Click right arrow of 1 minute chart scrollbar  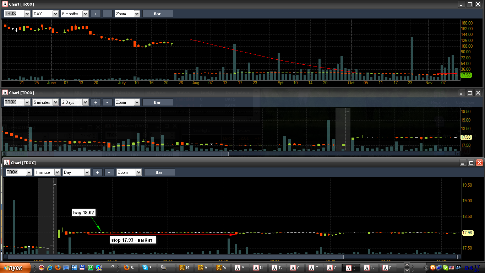tap(459, 257)
